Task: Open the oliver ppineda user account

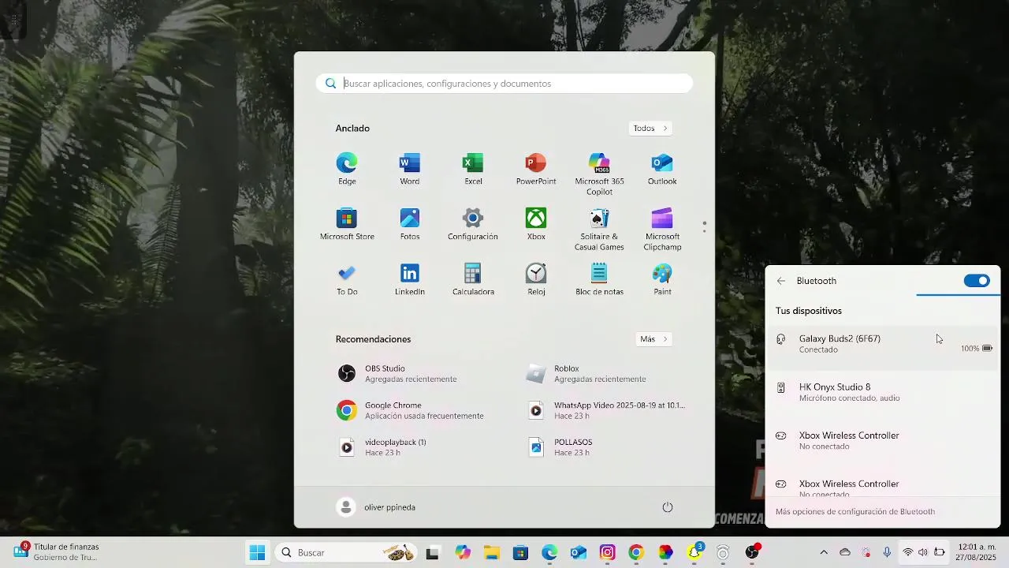Action: tap(376, 507)
